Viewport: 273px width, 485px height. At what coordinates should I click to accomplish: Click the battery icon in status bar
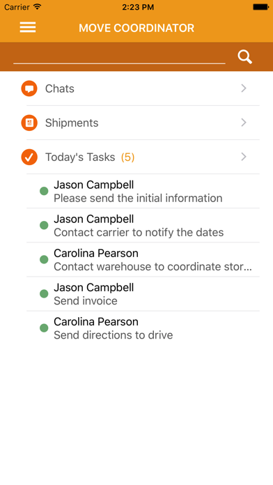260,7
